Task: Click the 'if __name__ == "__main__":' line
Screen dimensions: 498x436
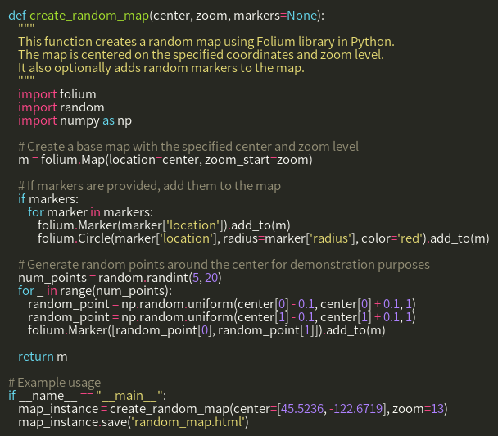Action: 88,396
